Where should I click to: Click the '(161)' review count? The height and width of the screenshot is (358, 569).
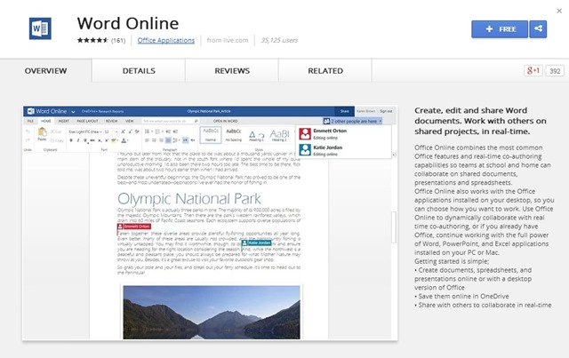[x=118, y=40]
